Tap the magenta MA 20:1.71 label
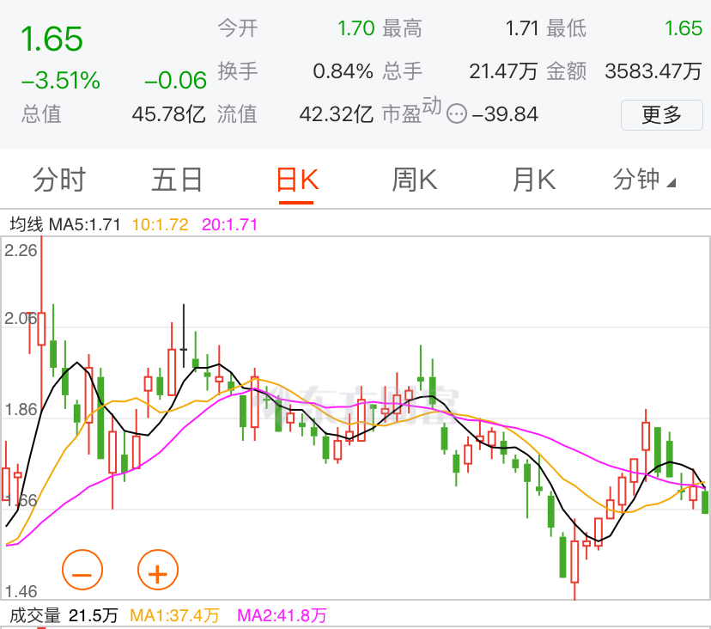 tap(229, 224)
